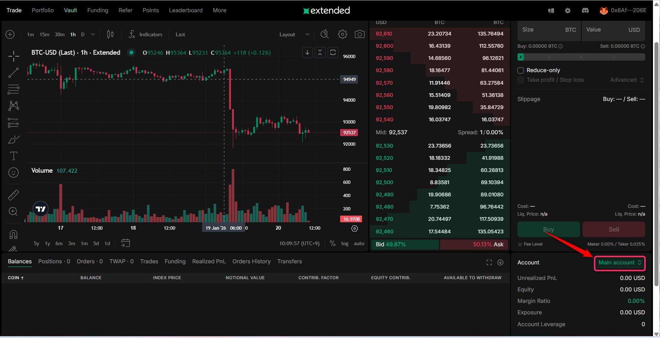Click the Discord icon in header
Image resolution: width=660 pixels, height=338 pixels.
(x=585, y=11)
